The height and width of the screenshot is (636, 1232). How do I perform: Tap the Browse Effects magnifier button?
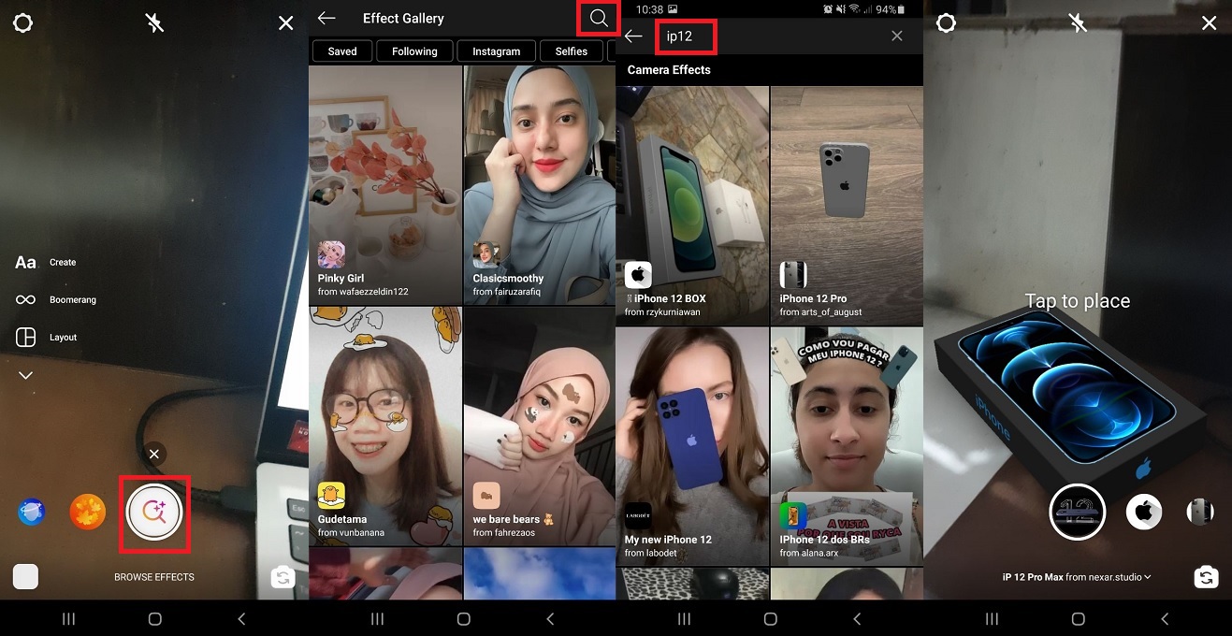(x=154, y=512)
